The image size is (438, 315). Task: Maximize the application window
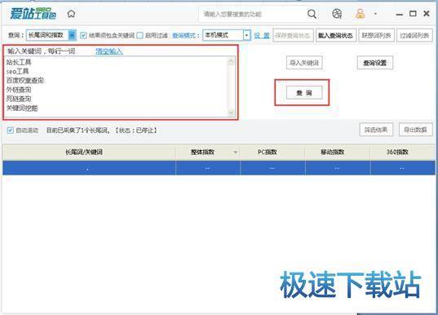pyautogui.click(x=413, y=13)
